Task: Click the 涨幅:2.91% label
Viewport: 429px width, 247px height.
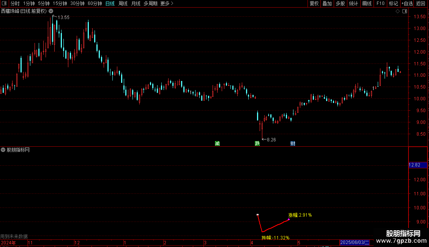Action: [x=300, y=215]
